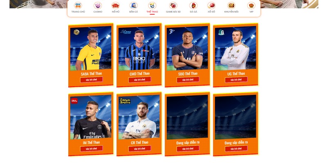Image resolution: width=327 pixels, height=163 pixels.
Task: Select the Khuyến Mãi promotions icon
Action: click(231, 5)
